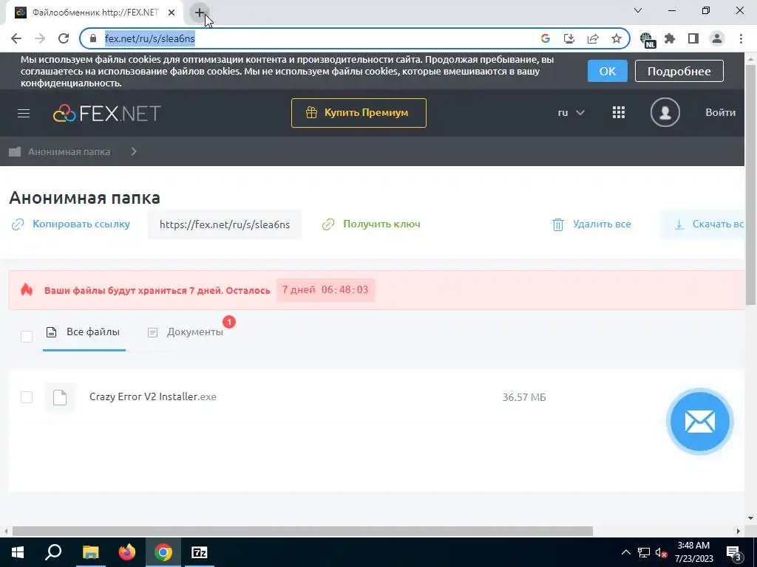Accept cookies with the OK button
Image resolution: width=757 pixels, height=567 pixels.
608,72
